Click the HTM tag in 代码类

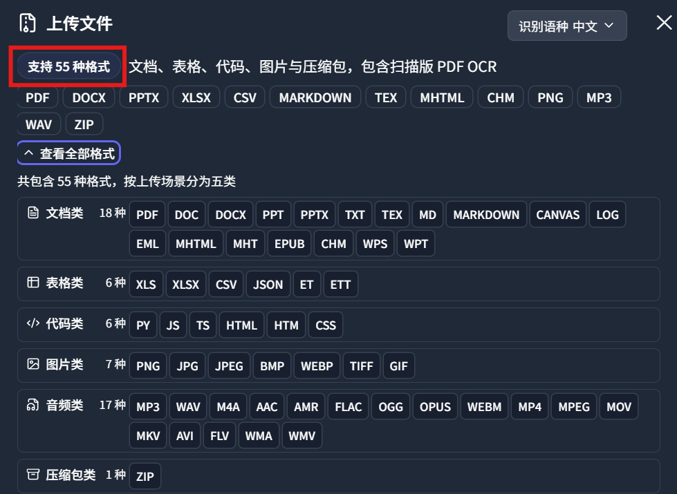(x=286, y=325)
